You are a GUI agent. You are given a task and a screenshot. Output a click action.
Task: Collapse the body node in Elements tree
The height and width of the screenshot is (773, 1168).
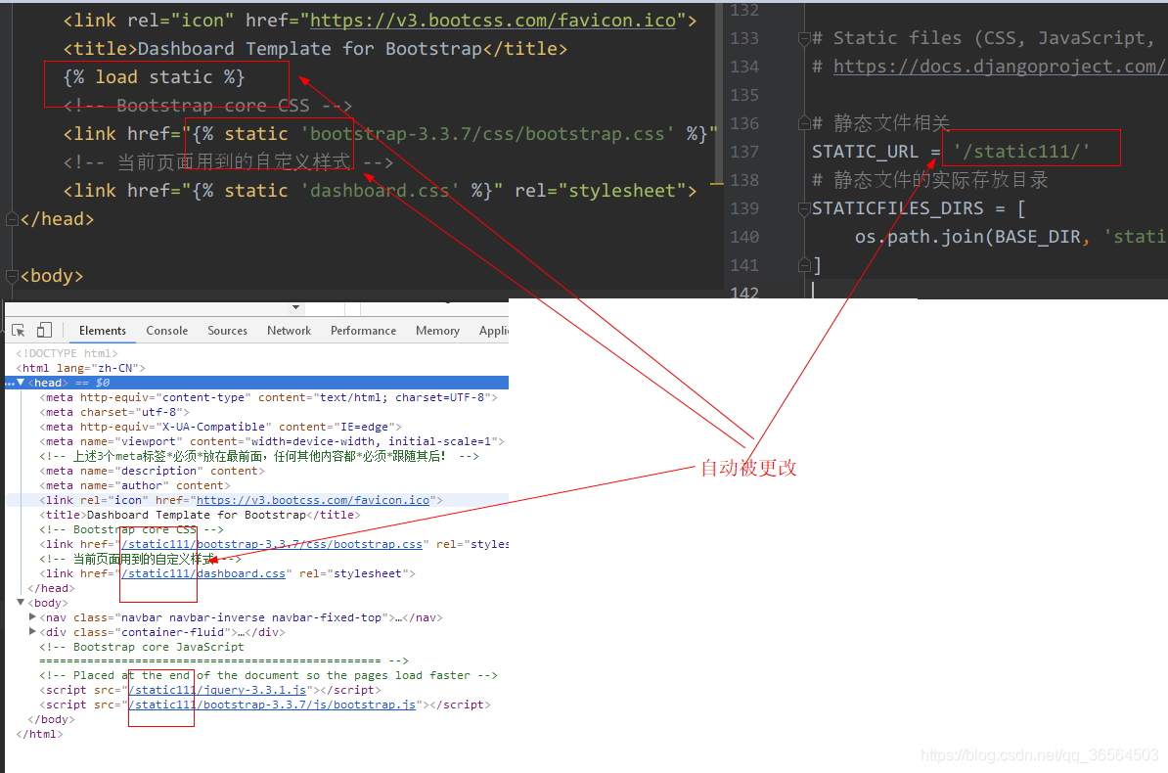pyautogui.click(x=21, y=603)
